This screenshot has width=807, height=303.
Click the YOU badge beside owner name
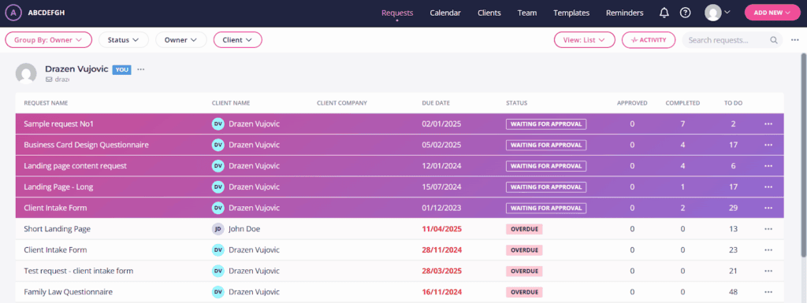[x=122, y=70]
